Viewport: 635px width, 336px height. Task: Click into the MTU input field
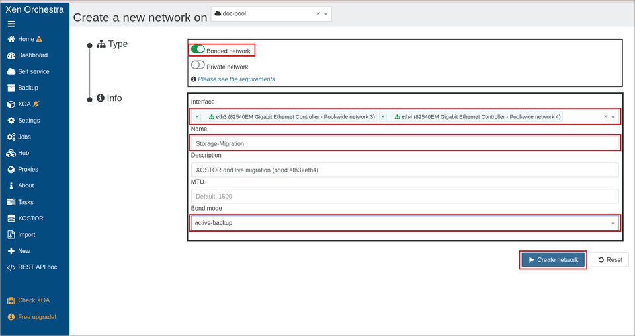coord(405,197)
